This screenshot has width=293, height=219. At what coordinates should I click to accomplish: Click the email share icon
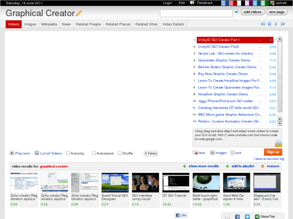pos(228,217)
